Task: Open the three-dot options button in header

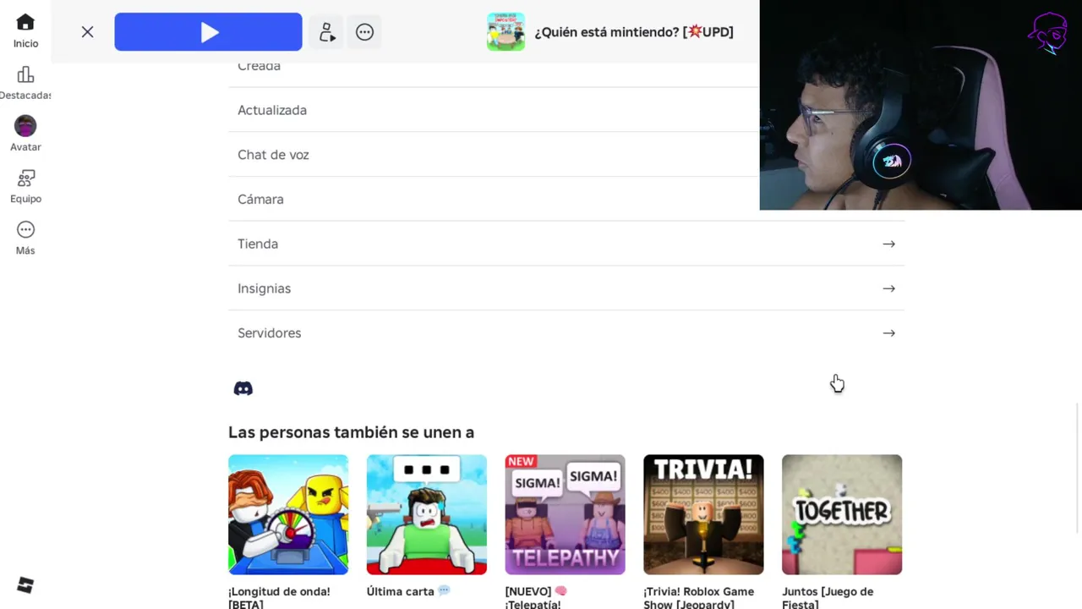Action: tap(364, 32)
